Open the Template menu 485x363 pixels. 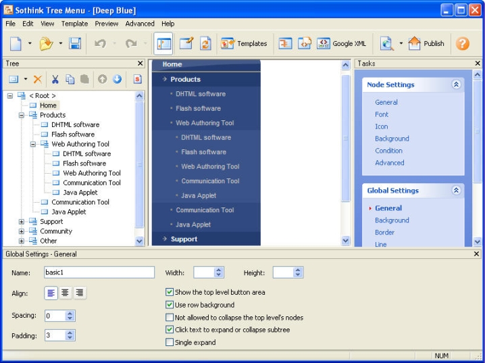[74, 24]
